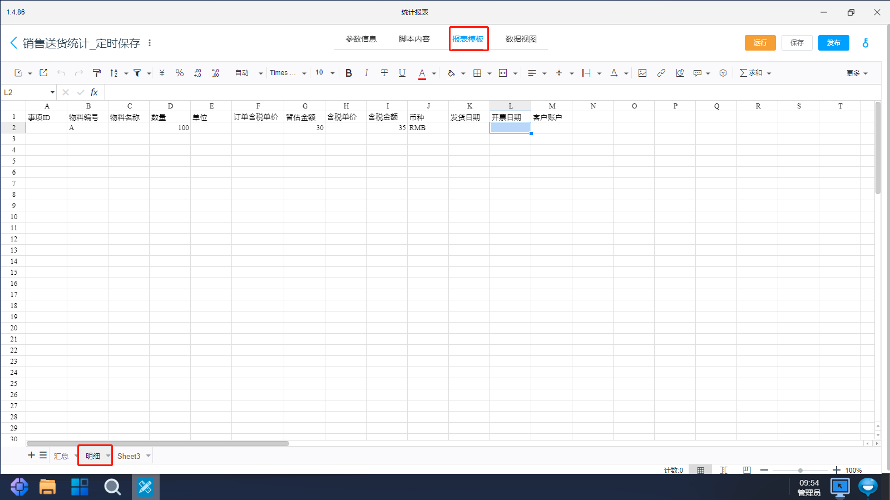Click the sort A-Z icon
This screenshot has width=890, height=500.
(114, 73)
